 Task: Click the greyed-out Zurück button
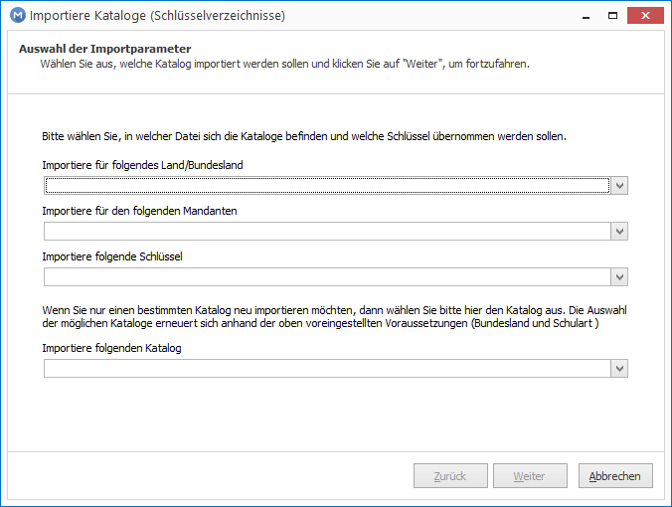click(450, 476)
